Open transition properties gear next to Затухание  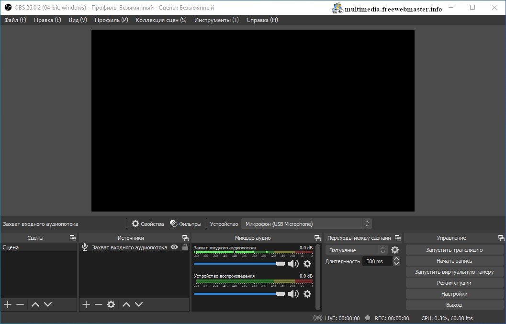[395, 250]
